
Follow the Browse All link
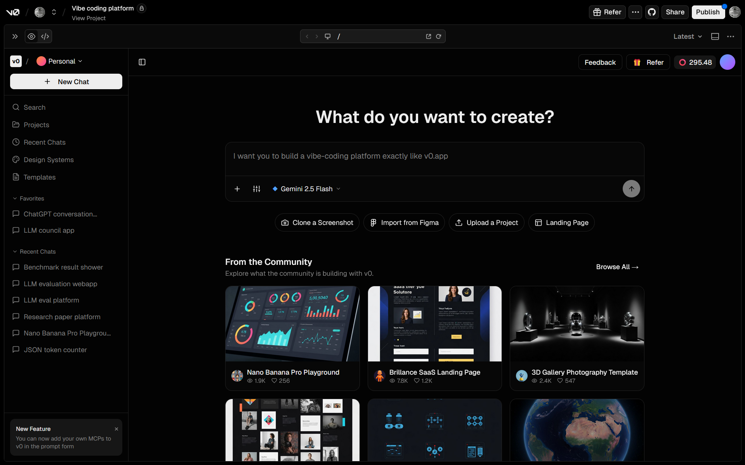point(617,267)
